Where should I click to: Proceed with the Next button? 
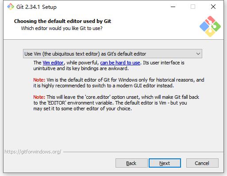(x=165, y=163)
